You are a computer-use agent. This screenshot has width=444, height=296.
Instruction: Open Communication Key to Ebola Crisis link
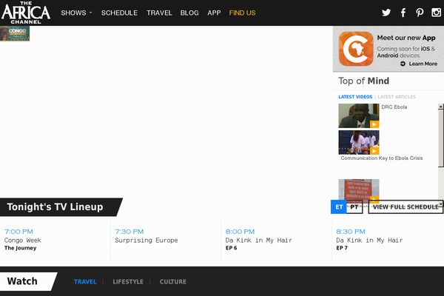(382, 158)
